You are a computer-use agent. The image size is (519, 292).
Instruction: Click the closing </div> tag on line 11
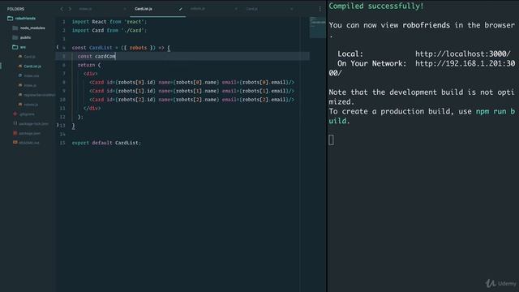[92, 108]
